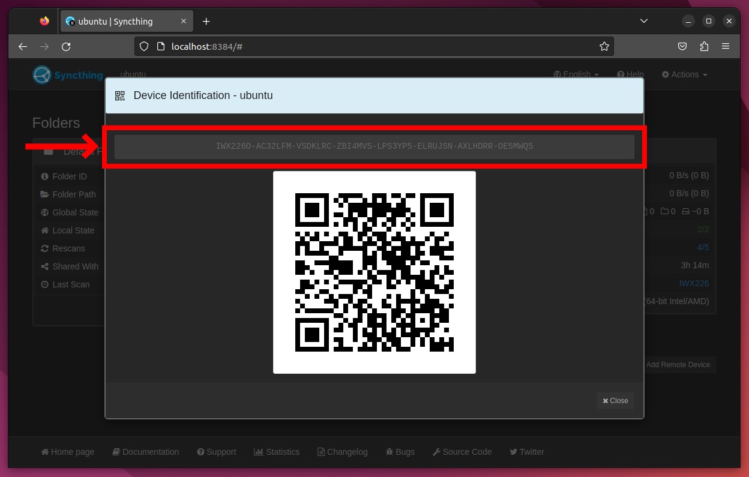The width and height of the screenshot is (749, 477).
Task: Click the Syncthing logo
Action: [68, 75]
